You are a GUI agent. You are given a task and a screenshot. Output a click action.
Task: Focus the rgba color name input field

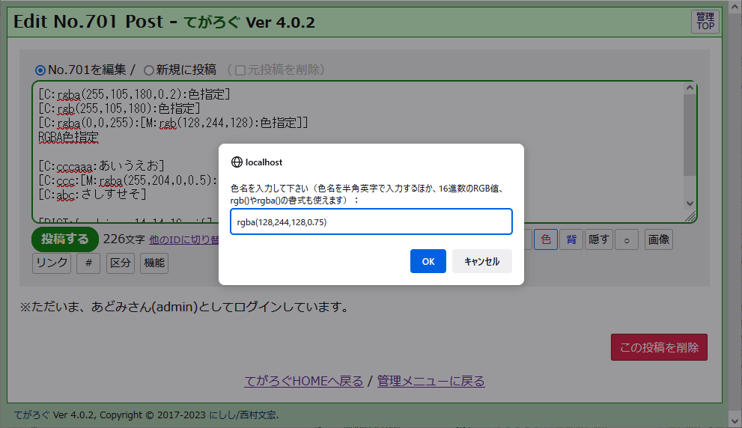pos(371,221)
